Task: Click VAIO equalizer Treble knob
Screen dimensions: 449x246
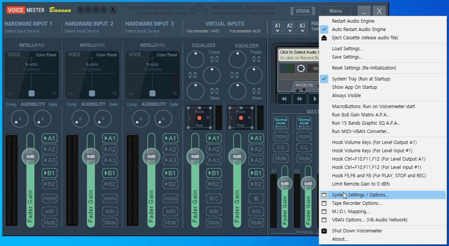Action: coord(195,59)
